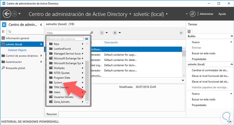Viewport: 234px width, 125px height.
Task: Collapse solvetic (local) tasks section
Action: pos(232,64)
